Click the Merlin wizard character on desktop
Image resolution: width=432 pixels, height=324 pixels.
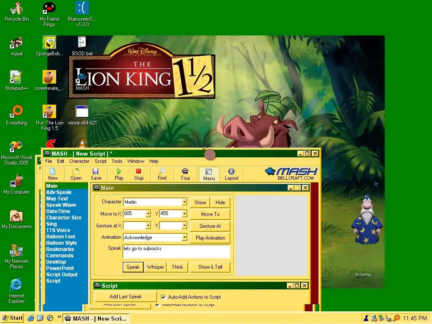point(367,219)
